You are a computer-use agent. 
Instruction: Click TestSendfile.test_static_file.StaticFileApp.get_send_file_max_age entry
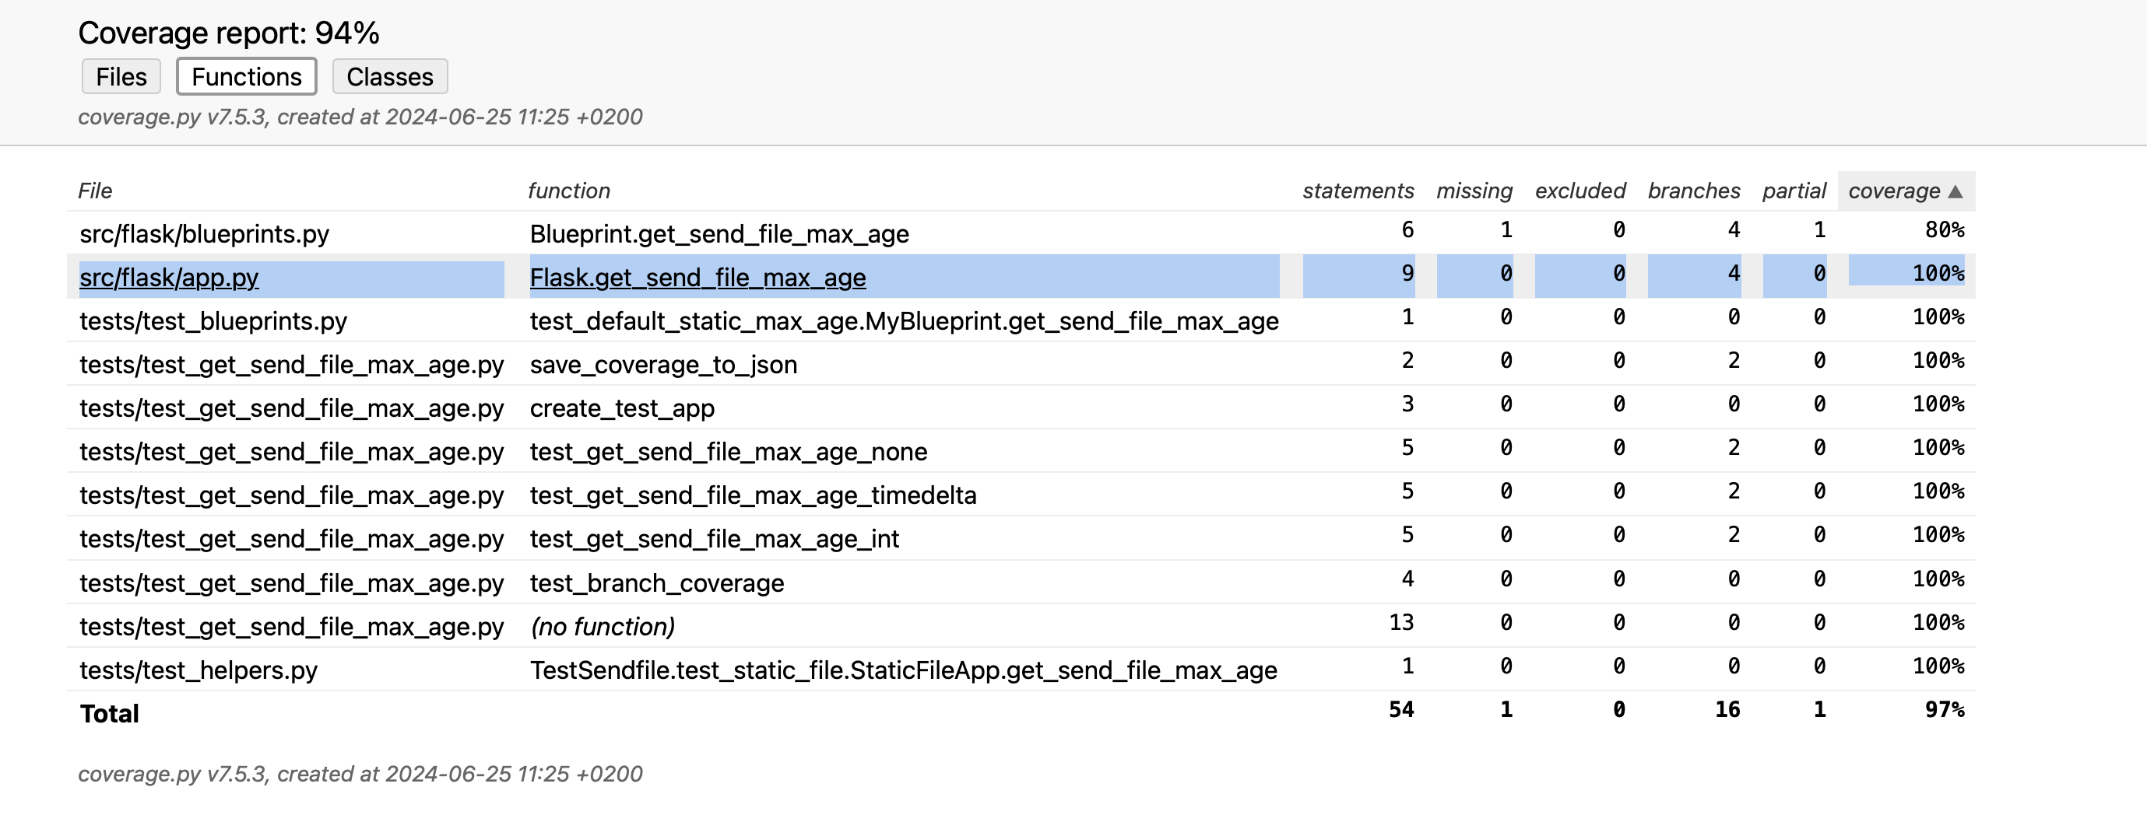click(904, 670)
